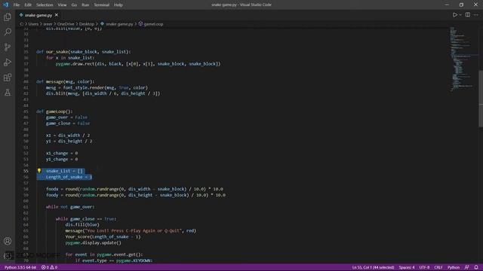Image resolution: width=483 pixels, height=271 pixels.
Task: Click the lightbulb code action icon
Action: pos(39,171)
